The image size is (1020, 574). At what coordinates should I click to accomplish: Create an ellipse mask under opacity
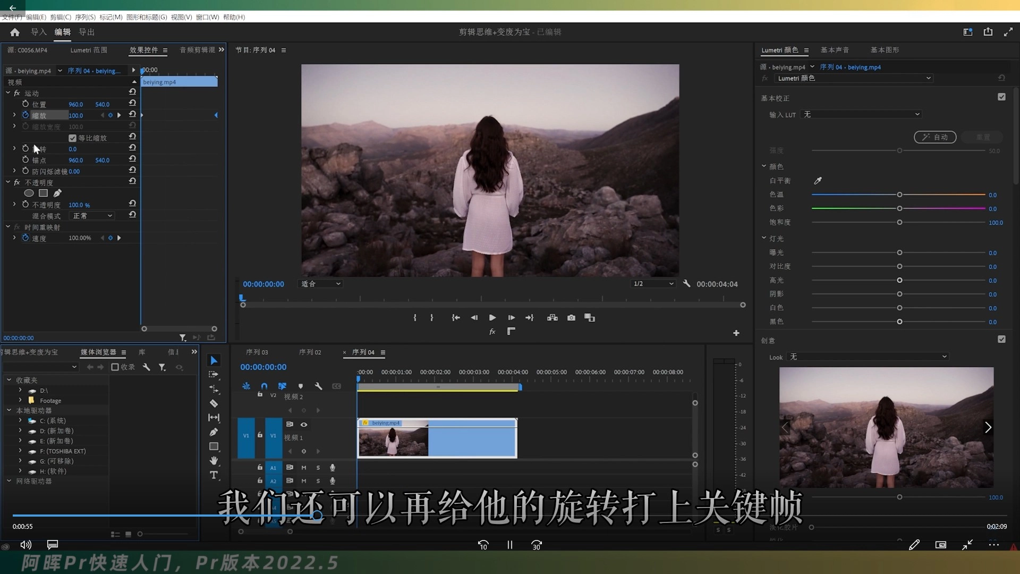pos(29,193)
